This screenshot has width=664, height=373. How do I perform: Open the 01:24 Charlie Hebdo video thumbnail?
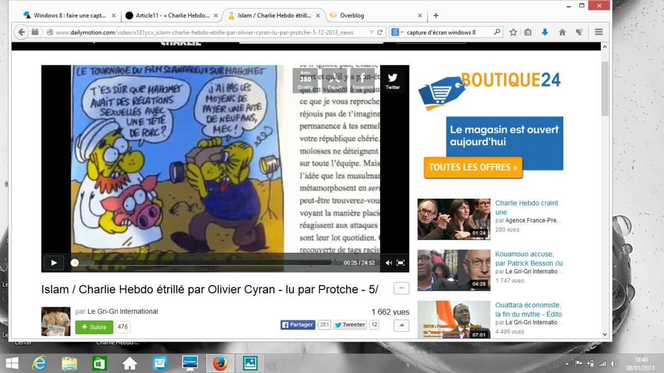454,219
